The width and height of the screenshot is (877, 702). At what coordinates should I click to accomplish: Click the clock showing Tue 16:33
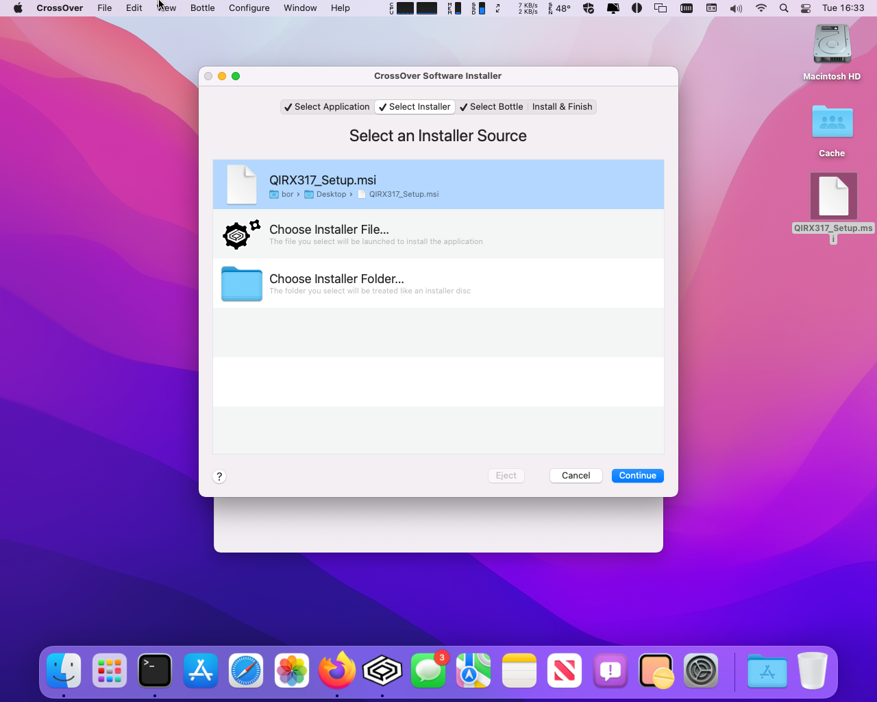843,8
